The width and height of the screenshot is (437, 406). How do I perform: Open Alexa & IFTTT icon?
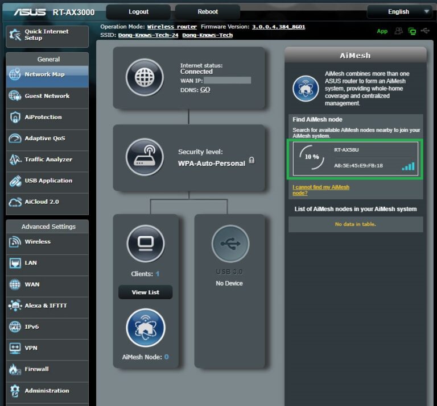(15, 305)
